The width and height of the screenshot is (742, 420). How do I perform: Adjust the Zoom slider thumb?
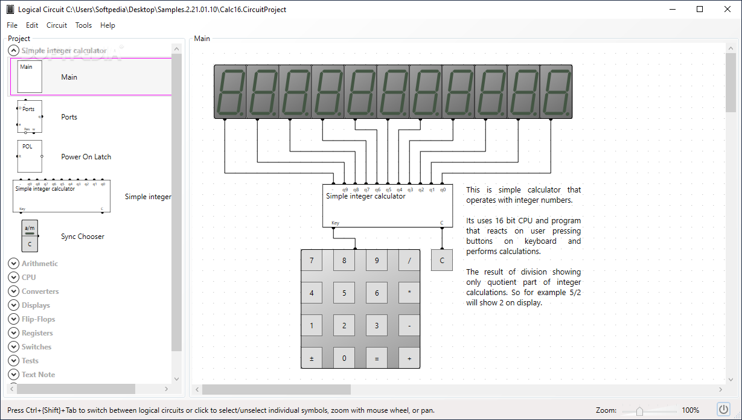coord(639,411)
